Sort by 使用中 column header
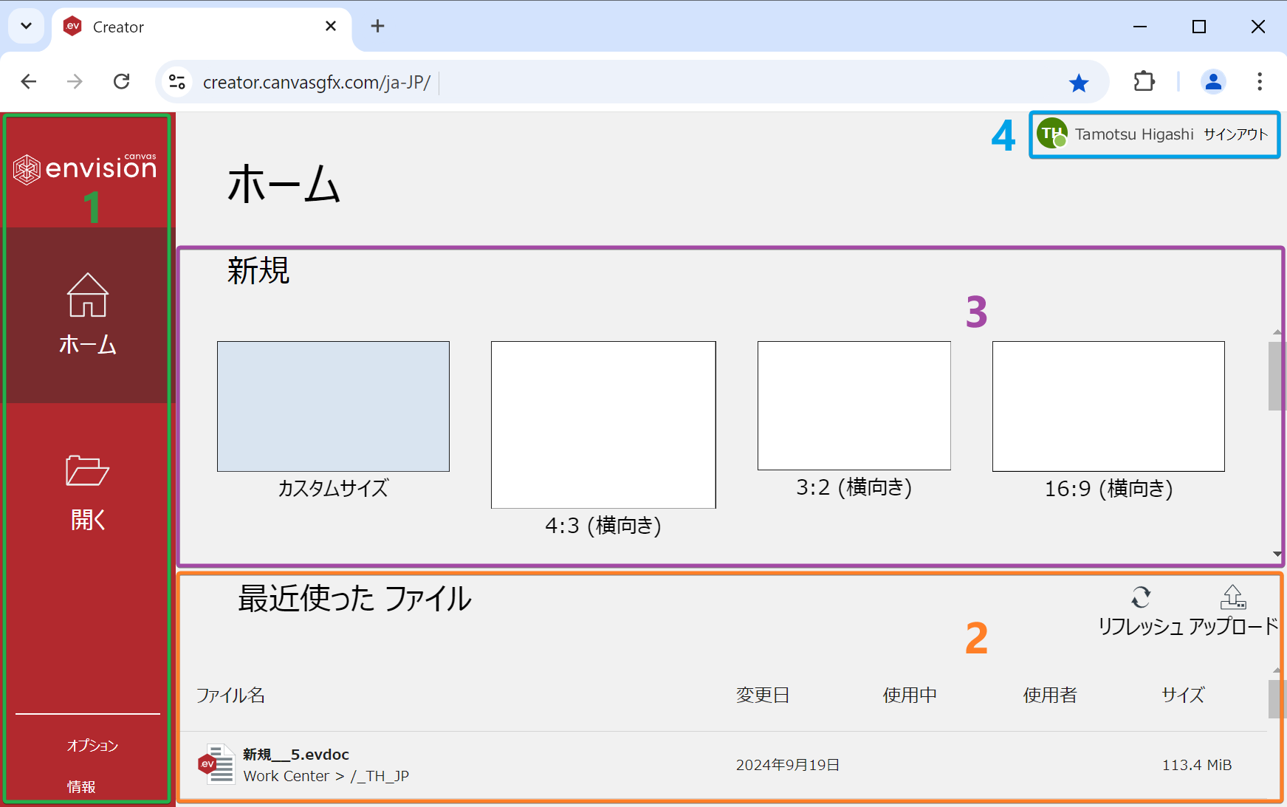Viewport: 1287px width, 807px height. 910,696
